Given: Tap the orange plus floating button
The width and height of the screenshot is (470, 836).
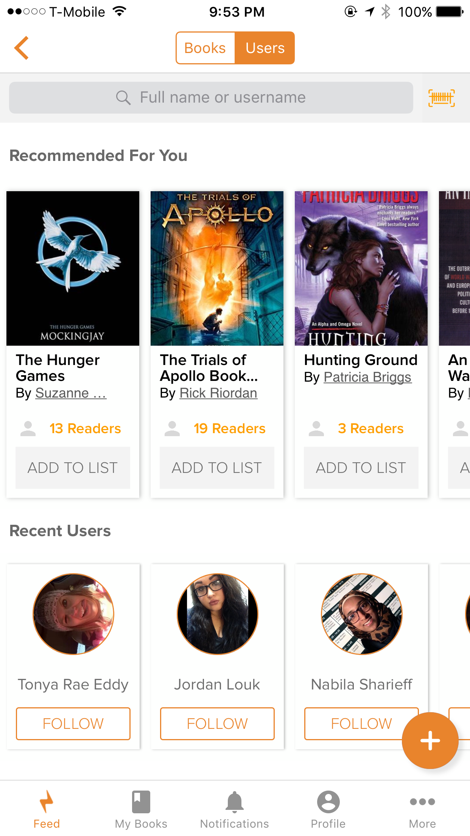Looking at the screenshot, I should click(430, 740).
